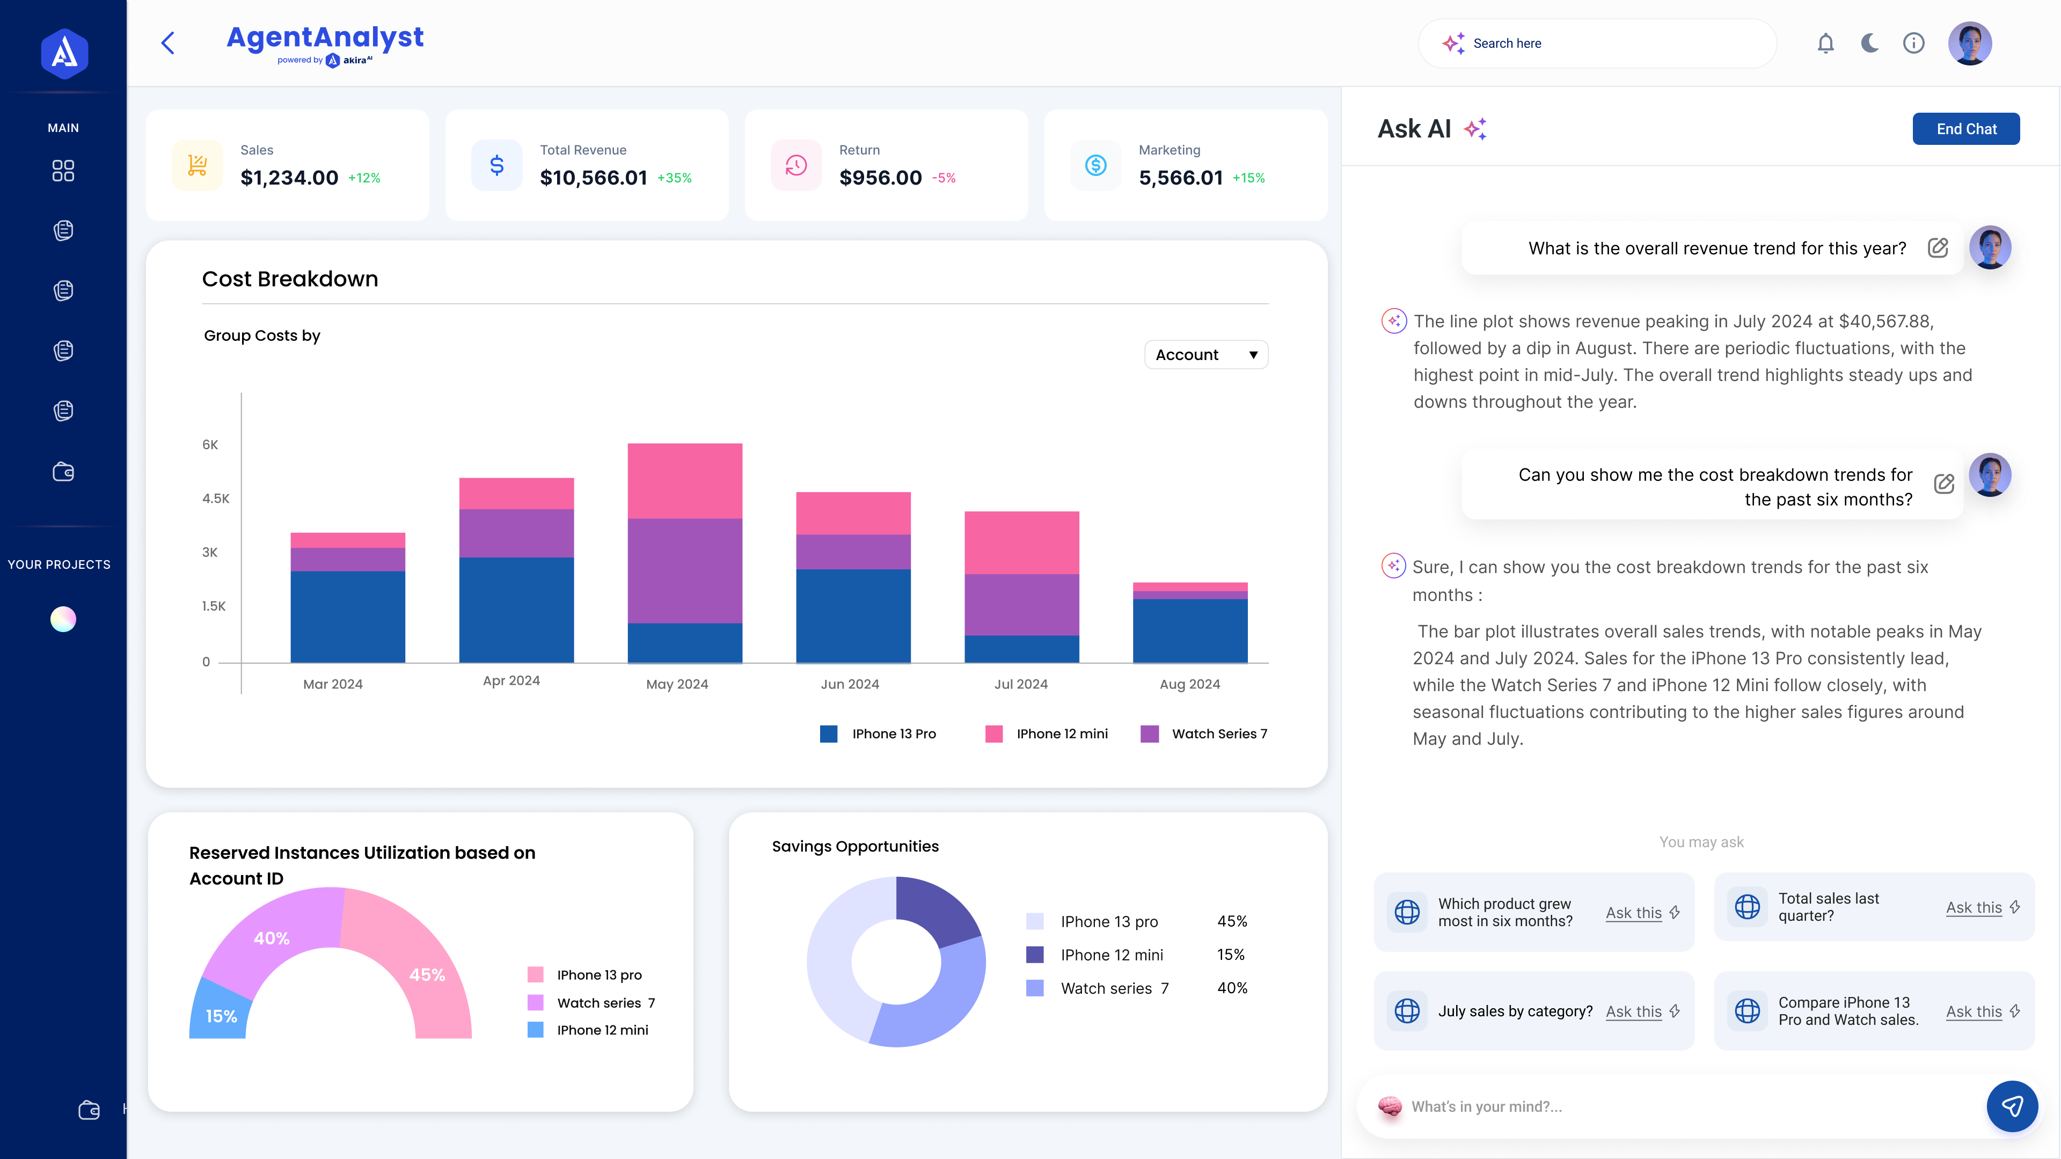Toggle dark mode moon icon
The height and width of the screenshot is (1159, 2061).
[1869, 43]
